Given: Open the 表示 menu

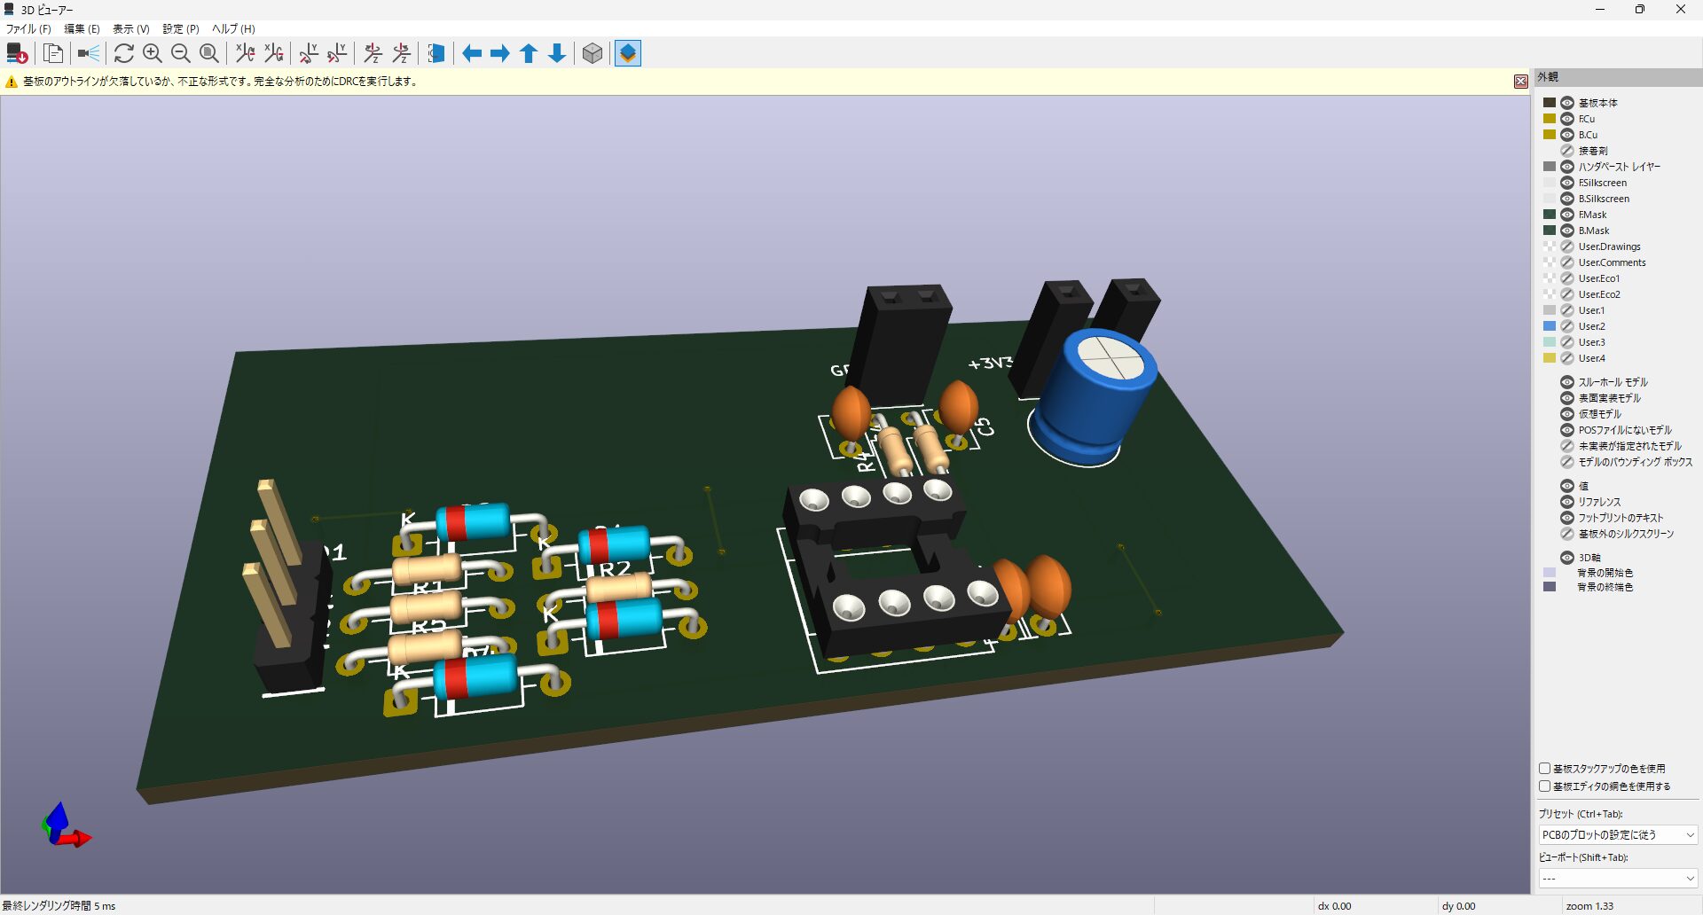Looking at the screenshot, I should coord(130,29).
